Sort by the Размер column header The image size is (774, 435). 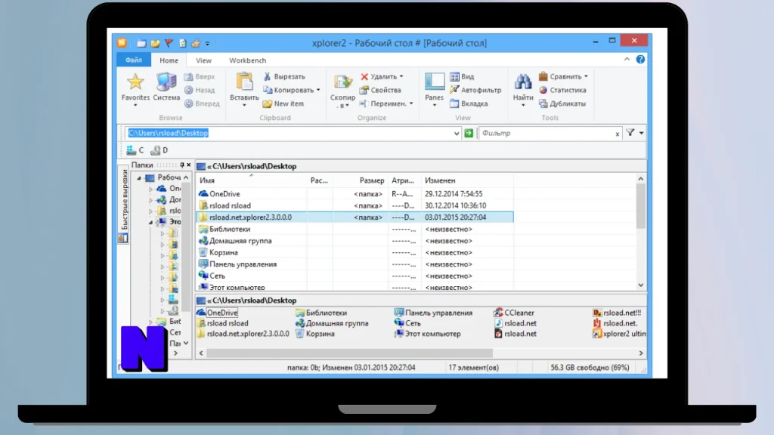coord(359,180)
